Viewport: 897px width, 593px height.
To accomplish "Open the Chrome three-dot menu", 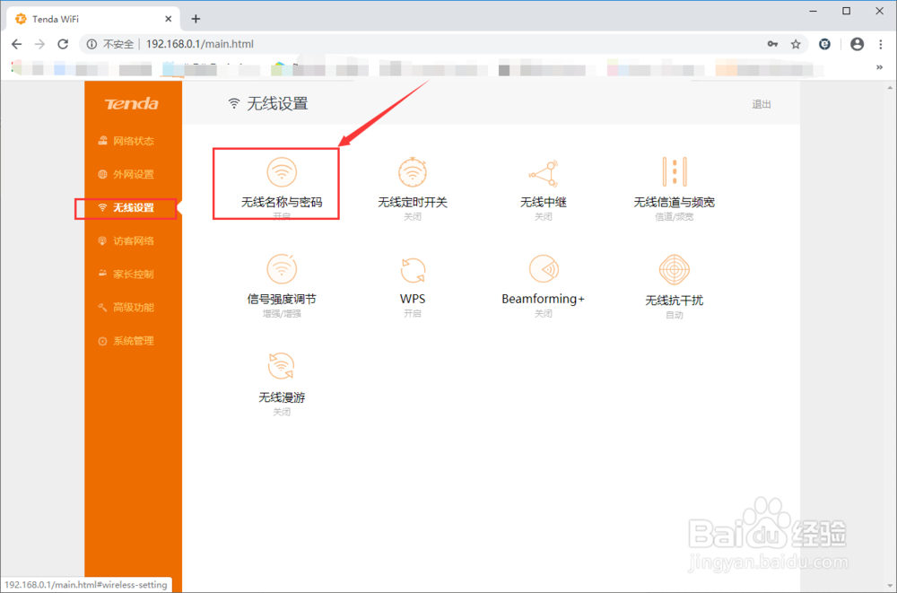I will (x=881, y=44).
